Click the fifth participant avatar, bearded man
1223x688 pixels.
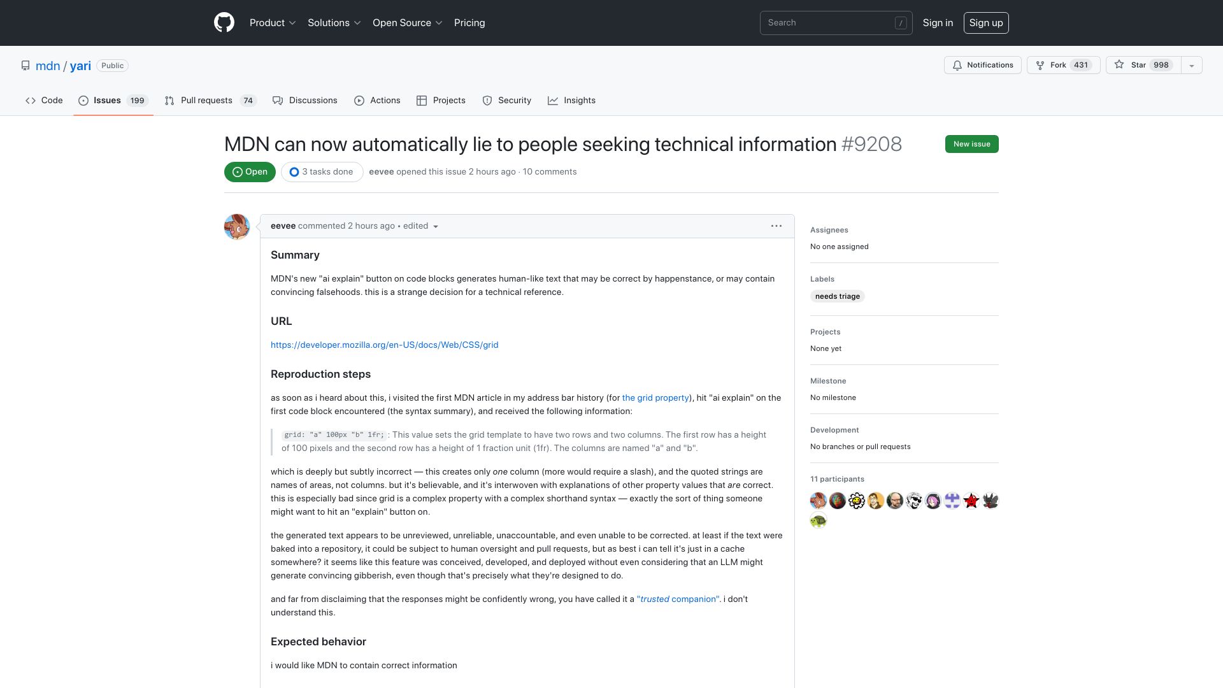pos(895,501)
